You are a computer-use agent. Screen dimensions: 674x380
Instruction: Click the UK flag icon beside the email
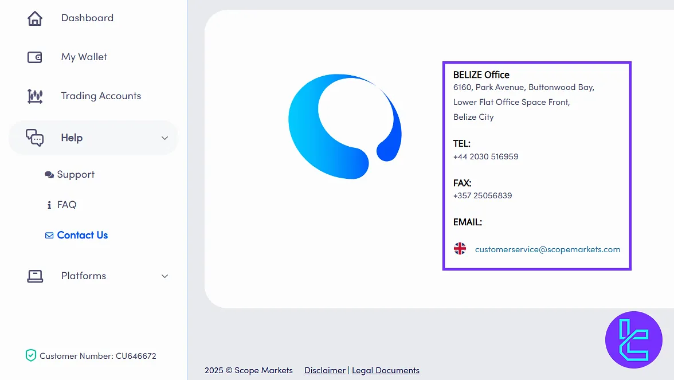(x=460, y=249)
